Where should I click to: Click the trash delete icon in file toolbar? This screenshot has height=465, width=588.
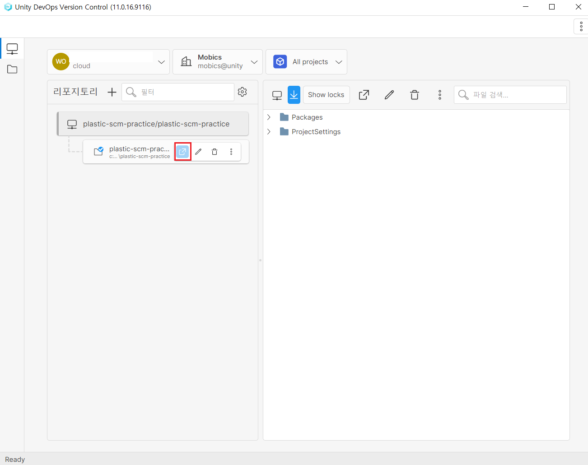415,95
